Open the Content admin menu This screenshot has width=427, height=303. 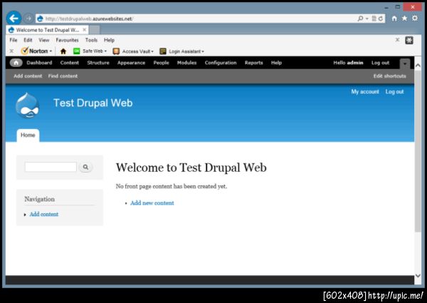(70, 63)
